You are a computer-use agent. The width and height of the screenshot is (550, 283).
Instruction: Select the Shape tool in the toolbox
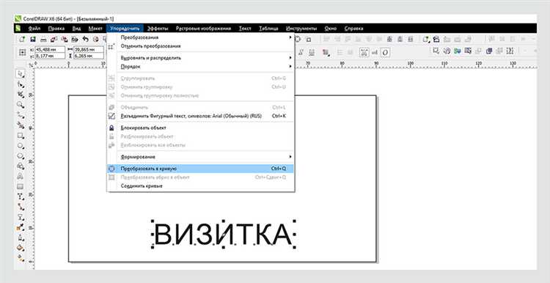click(x=21, y=84)
